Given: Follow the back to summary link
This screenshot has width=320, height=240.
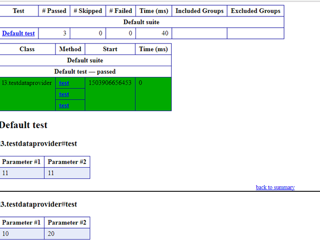Looking at the screenshot, I should (275, 187).
